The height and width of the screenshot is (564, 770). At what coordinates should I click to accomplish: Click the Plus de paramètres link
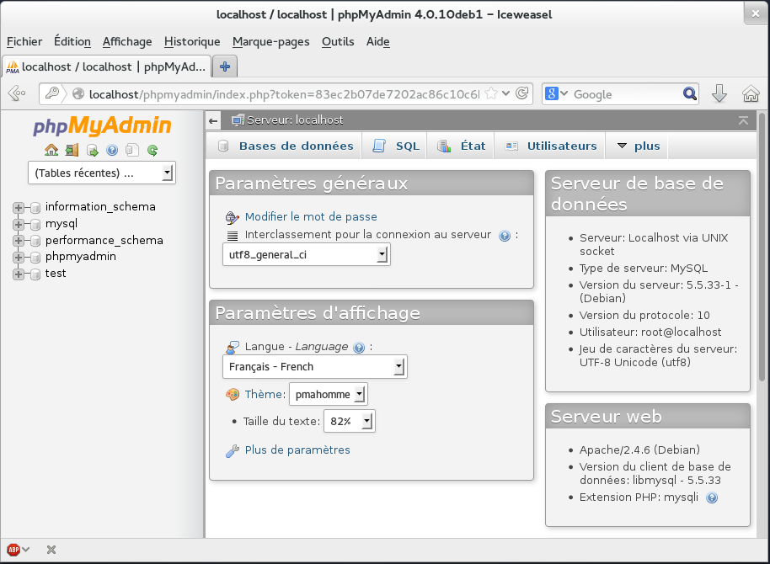[x=297, y=450]
